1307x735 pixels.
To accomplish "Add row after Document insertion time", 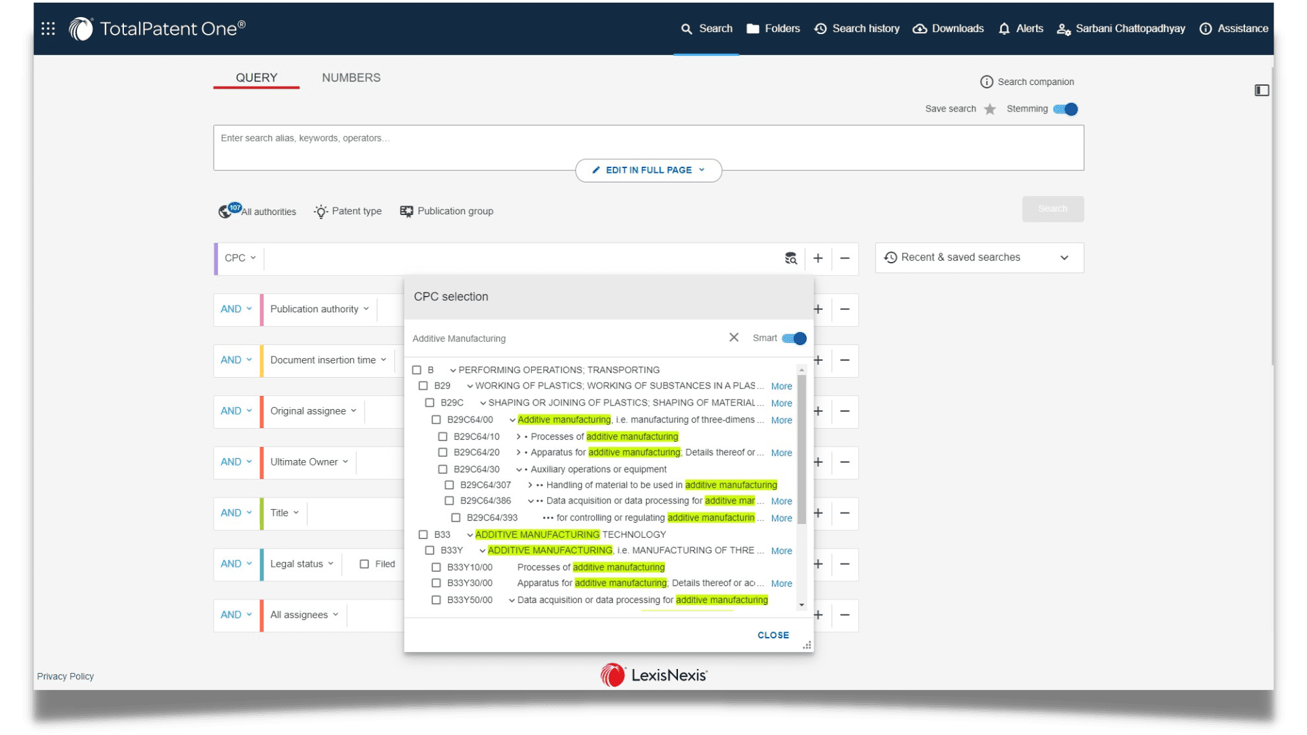I will (818, 360).
